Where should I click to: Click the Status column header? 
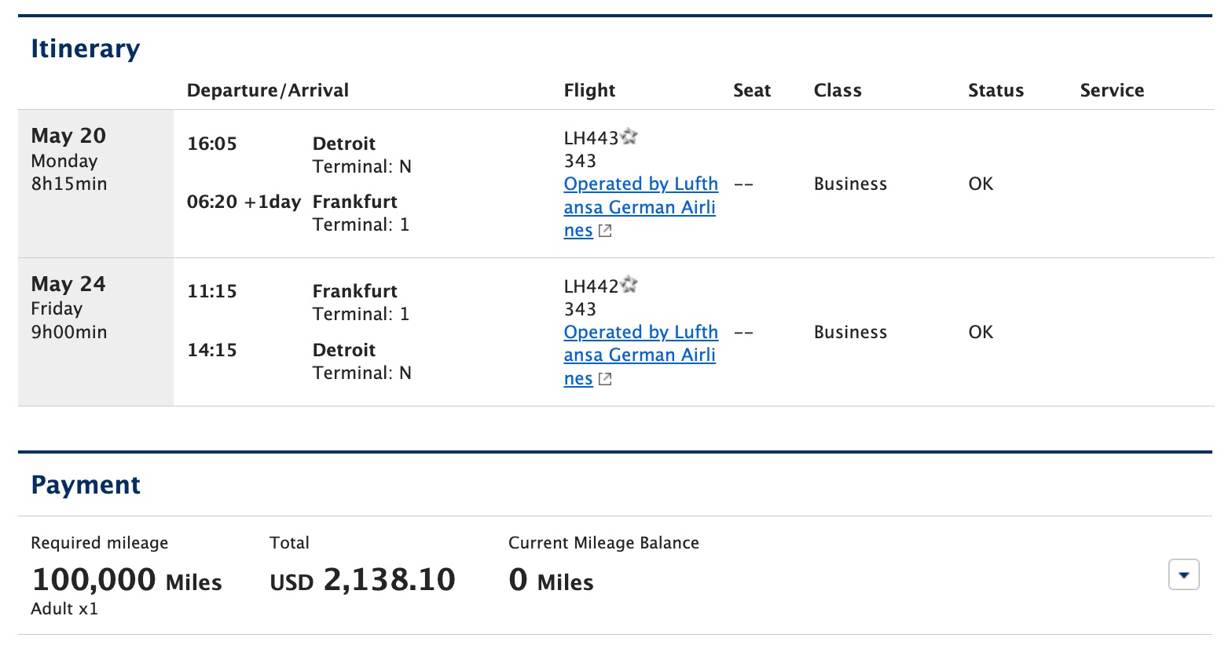(x=995, y=89)
